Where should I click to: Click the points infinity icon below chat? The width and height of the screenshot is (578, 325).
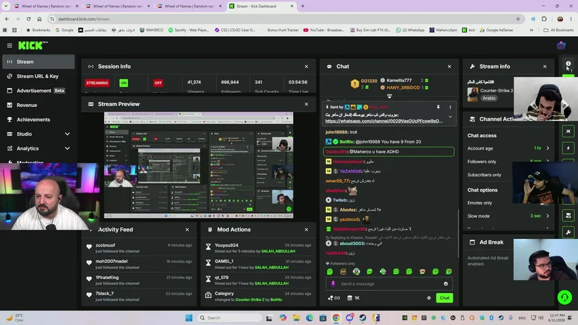coord(334,298)
